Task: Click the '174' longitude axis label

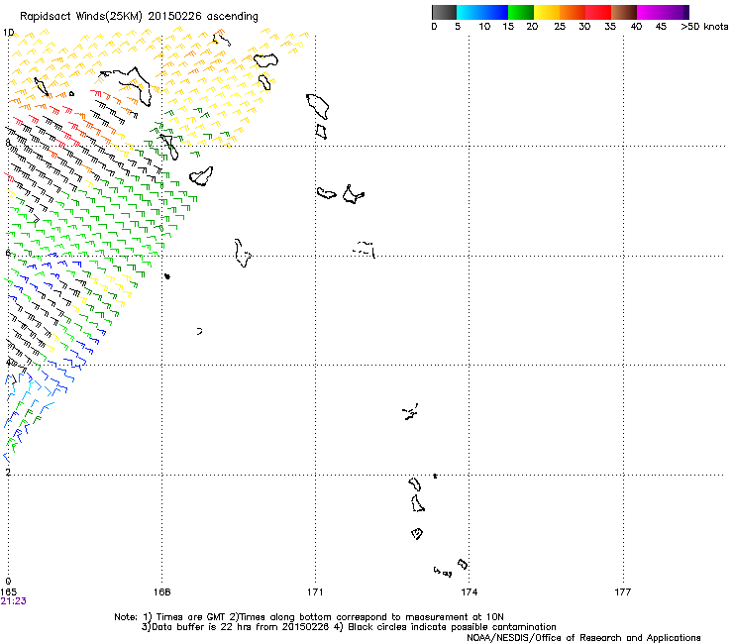Action: pos(469,592)
